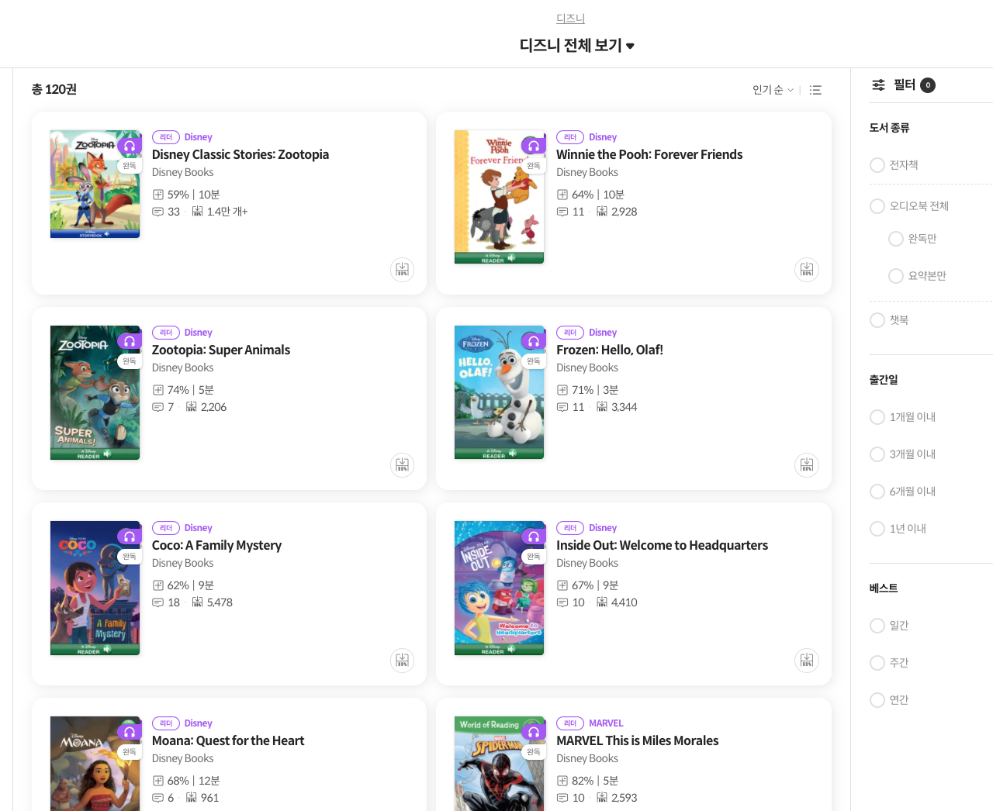The height and width of the screenshot is (811, 993).
Task: Click the headphone audio badge on Moana cover
Action: (130, 732)
